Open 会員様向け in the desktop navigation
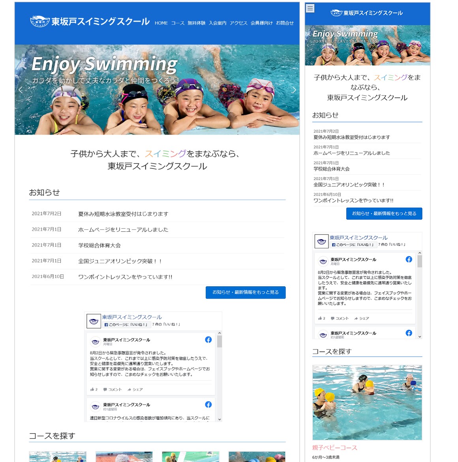Screen dimensions: 458x462 click(x=261, y=23)
